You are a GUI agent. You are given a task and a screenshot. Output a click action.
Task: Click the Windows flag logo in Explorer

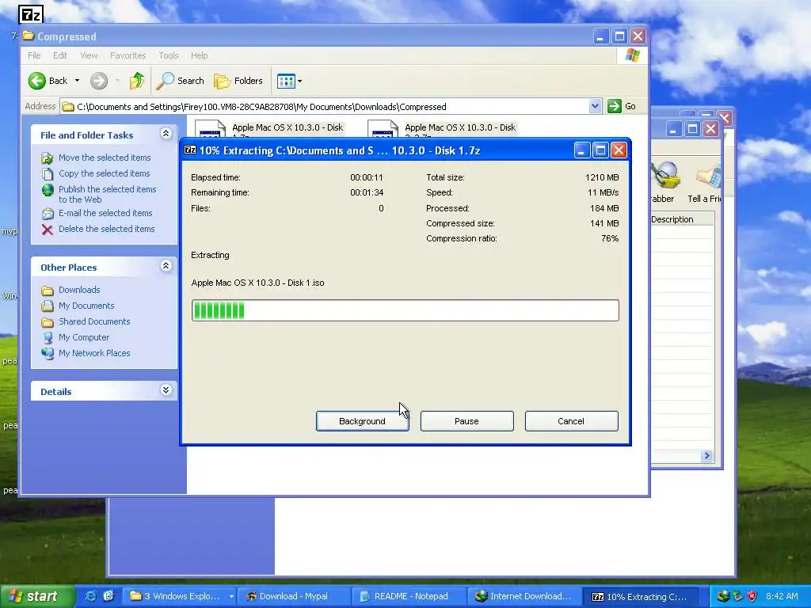tap(632, 55)
